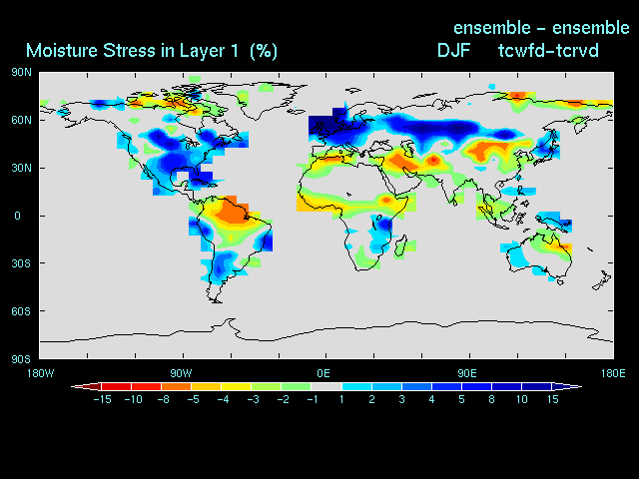Click the blue legend swatch between 5 and 8
This screenshot has height=479, width=639.
477,386
